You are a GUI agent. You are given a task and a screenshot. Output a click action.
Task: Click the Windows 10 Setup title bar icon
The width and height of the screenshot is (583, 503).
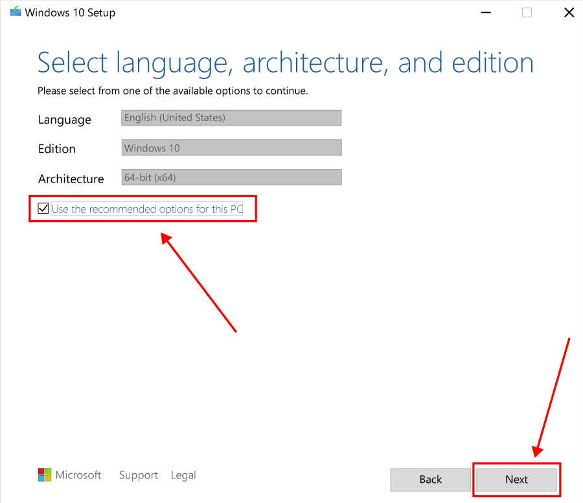16,12
